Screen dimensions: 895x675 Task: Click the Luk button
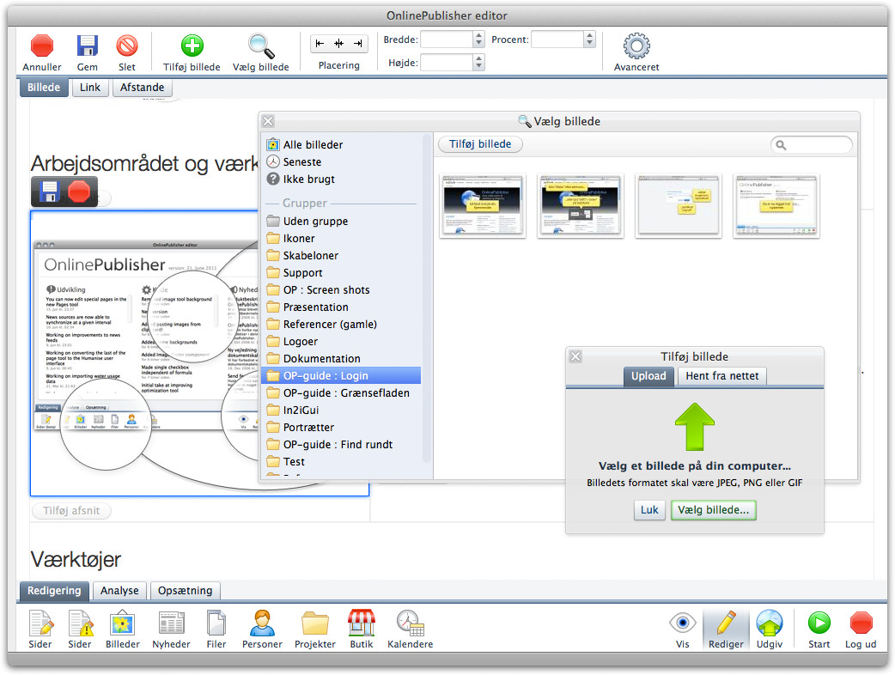(649, 510)
